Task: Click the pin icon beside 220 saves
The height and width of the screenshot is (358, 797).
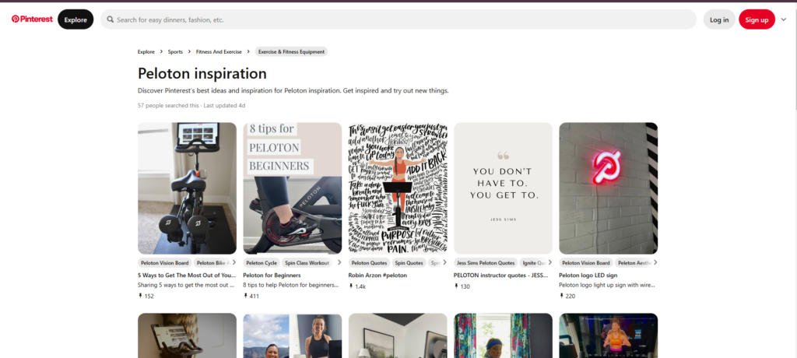Action: [x=562, y=296]
